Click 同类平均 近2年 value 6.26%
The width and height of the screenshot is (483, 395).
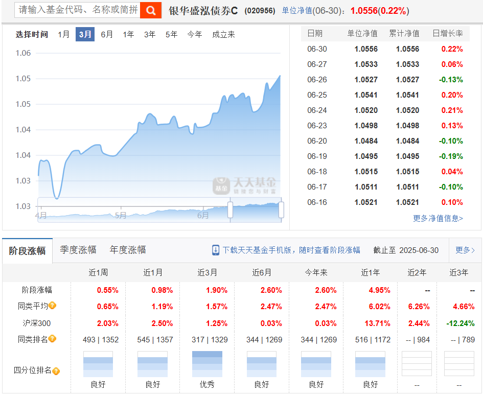click(419, 307)
